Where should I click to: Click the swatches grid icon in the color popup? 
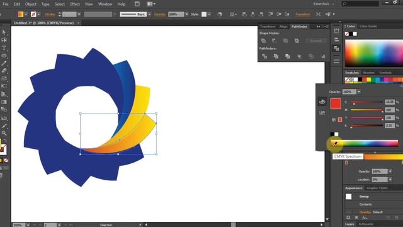click(x=322, y=113)
